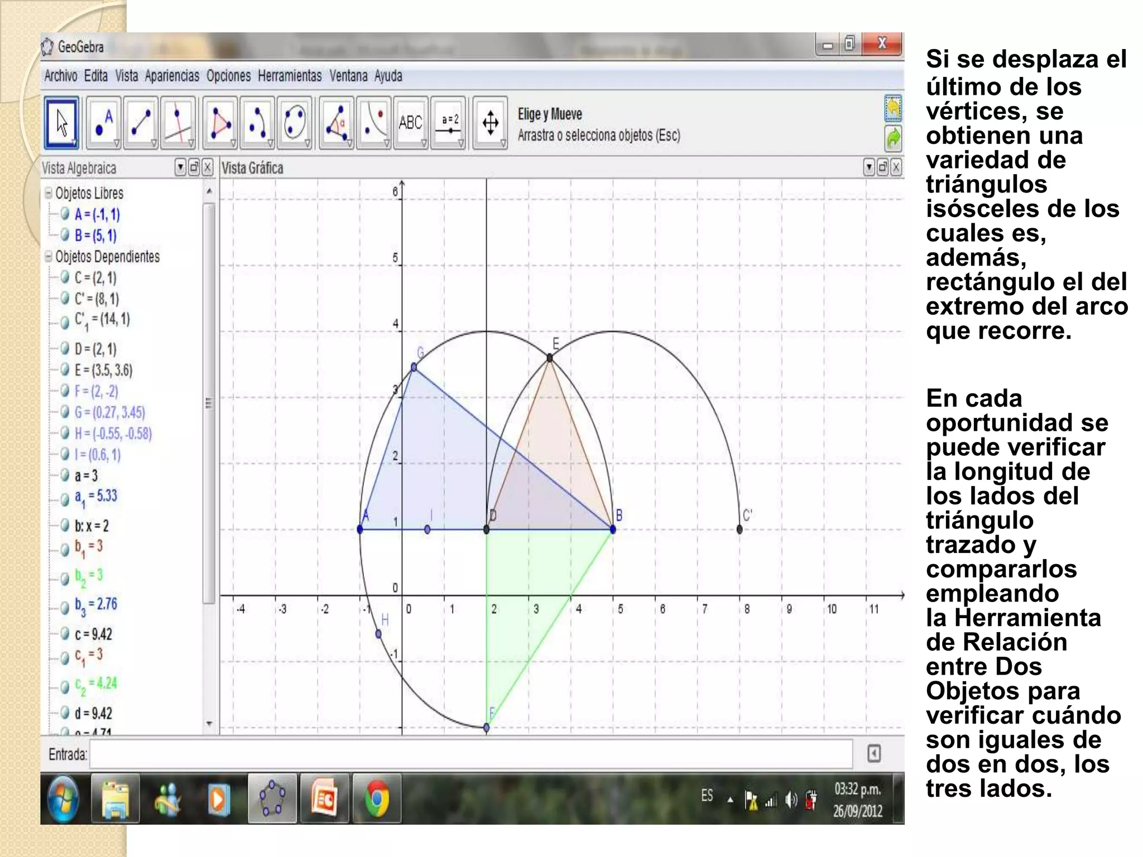Screen dimensions: 1143x857
Task: Click the Entrada input field
Action: [x=470, y=754]
